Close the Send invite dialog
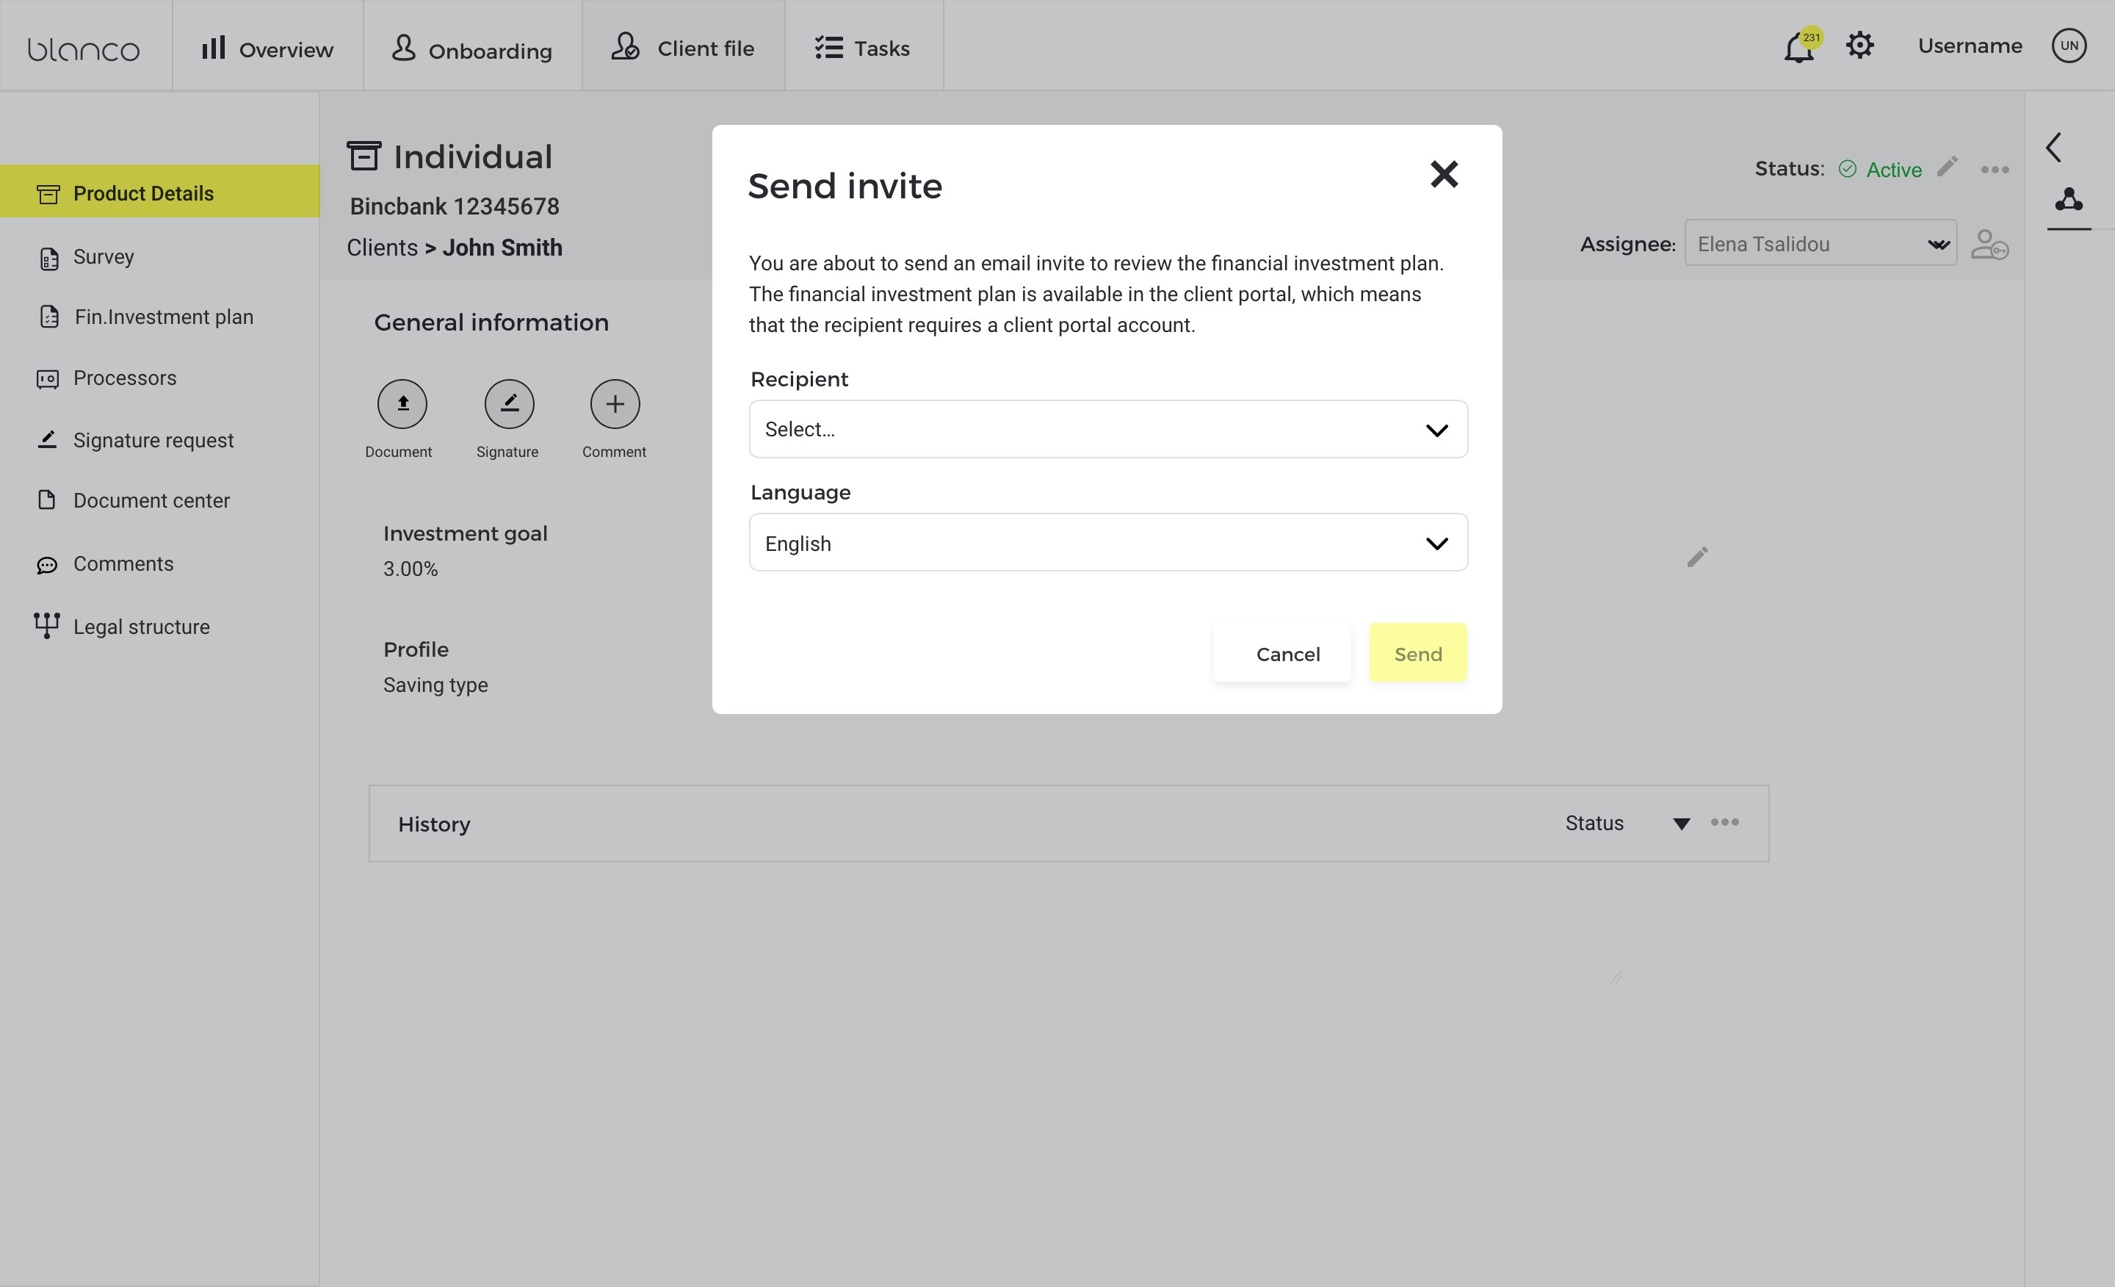This screenshot has height=1287, width=2115. tap(1444, 174)
